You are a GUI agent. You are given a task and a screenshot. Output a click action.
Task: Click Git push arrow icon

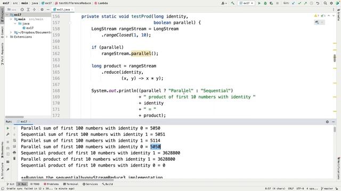[305, 3]
